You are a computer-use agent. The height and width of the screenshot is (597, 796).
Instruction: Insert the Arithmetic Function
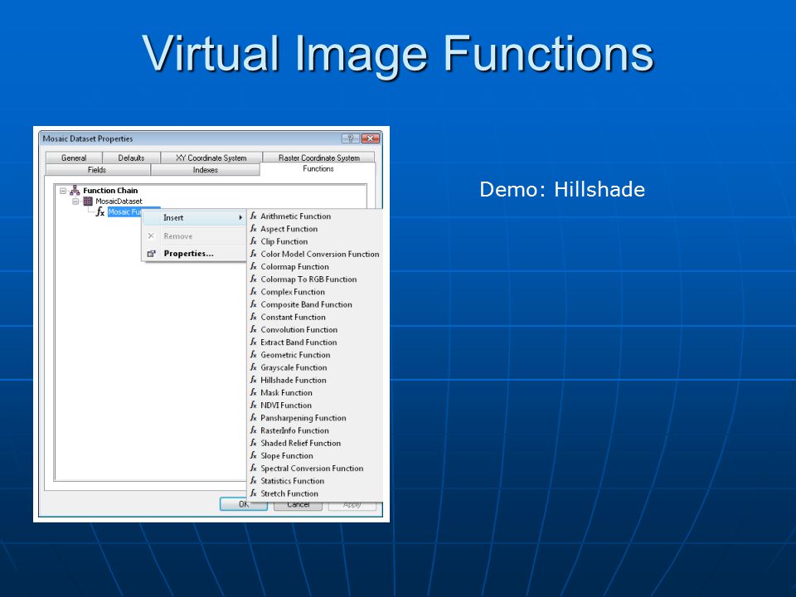[x=315, y=216]
